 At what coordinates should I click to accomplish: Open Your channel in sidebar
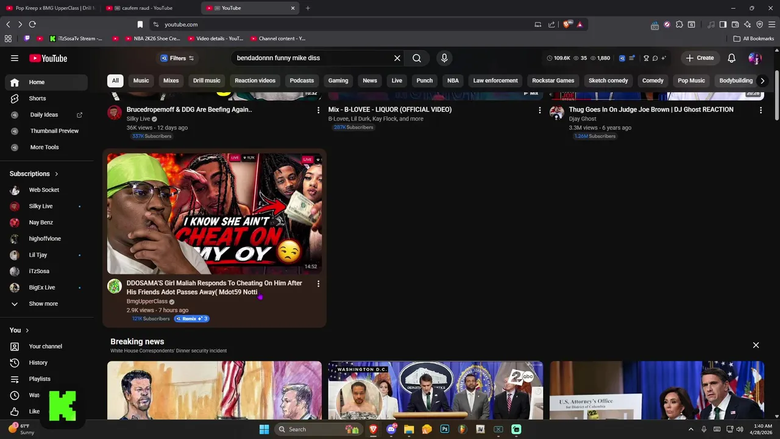46,346
